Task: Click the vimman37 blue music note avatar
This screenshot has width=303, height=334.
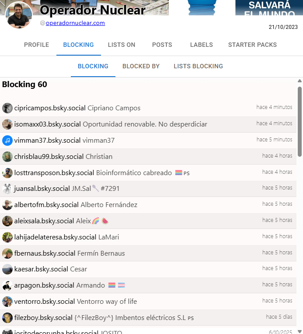Action: 7,141
